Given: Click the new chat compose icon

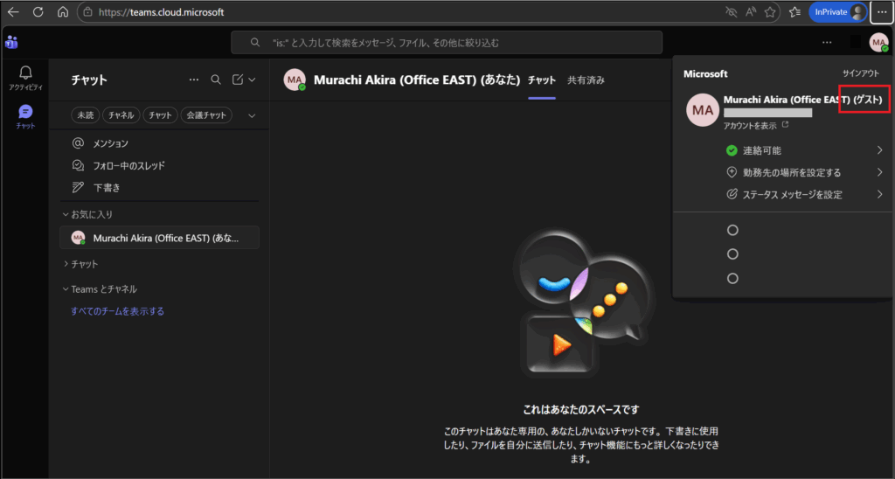Looking at the screenshot, I should coord(238,80).
